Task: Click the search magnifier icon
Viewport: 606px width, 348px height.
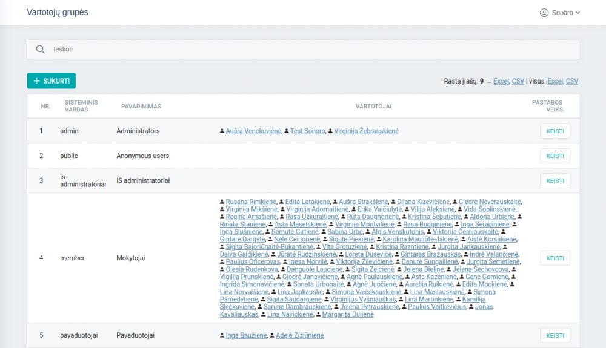Action: pos(41,50)
